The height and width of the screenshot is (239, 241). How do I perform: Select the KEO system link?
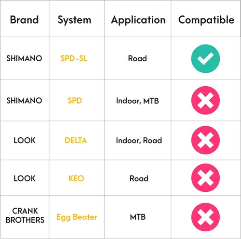(76, 178)
